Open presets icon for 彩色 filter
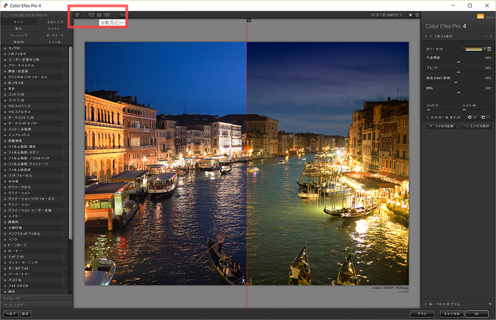This screenshot has height=320, width=496. point(65,89)
